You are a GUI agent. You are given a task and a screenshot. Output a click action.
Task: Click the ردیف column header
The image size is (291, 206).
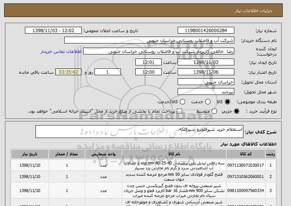pos(271,154)
